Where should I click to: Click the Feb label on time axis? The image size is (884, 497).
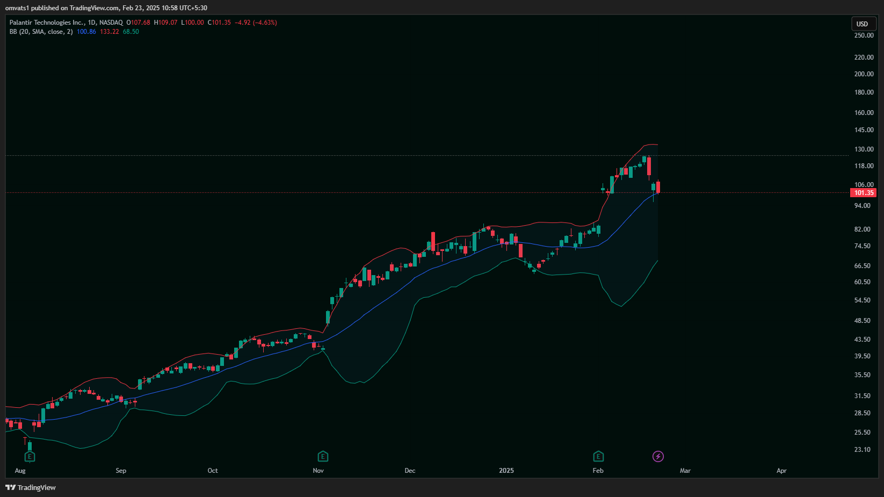598,471
